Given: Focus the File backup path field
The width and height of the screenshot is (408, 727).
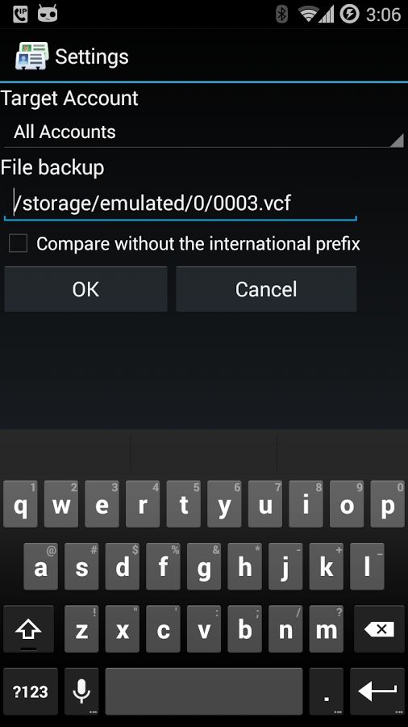Looking at the screenshot, I should (181, 204).
